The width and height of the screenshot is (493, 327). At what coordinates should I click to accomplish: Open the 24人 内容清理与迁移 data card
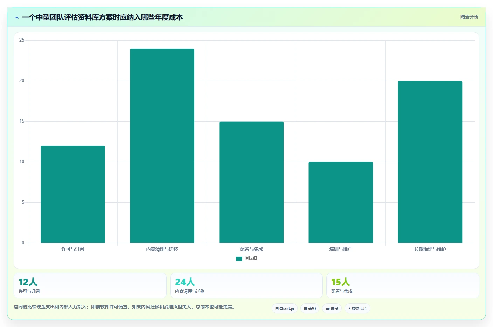246,285
